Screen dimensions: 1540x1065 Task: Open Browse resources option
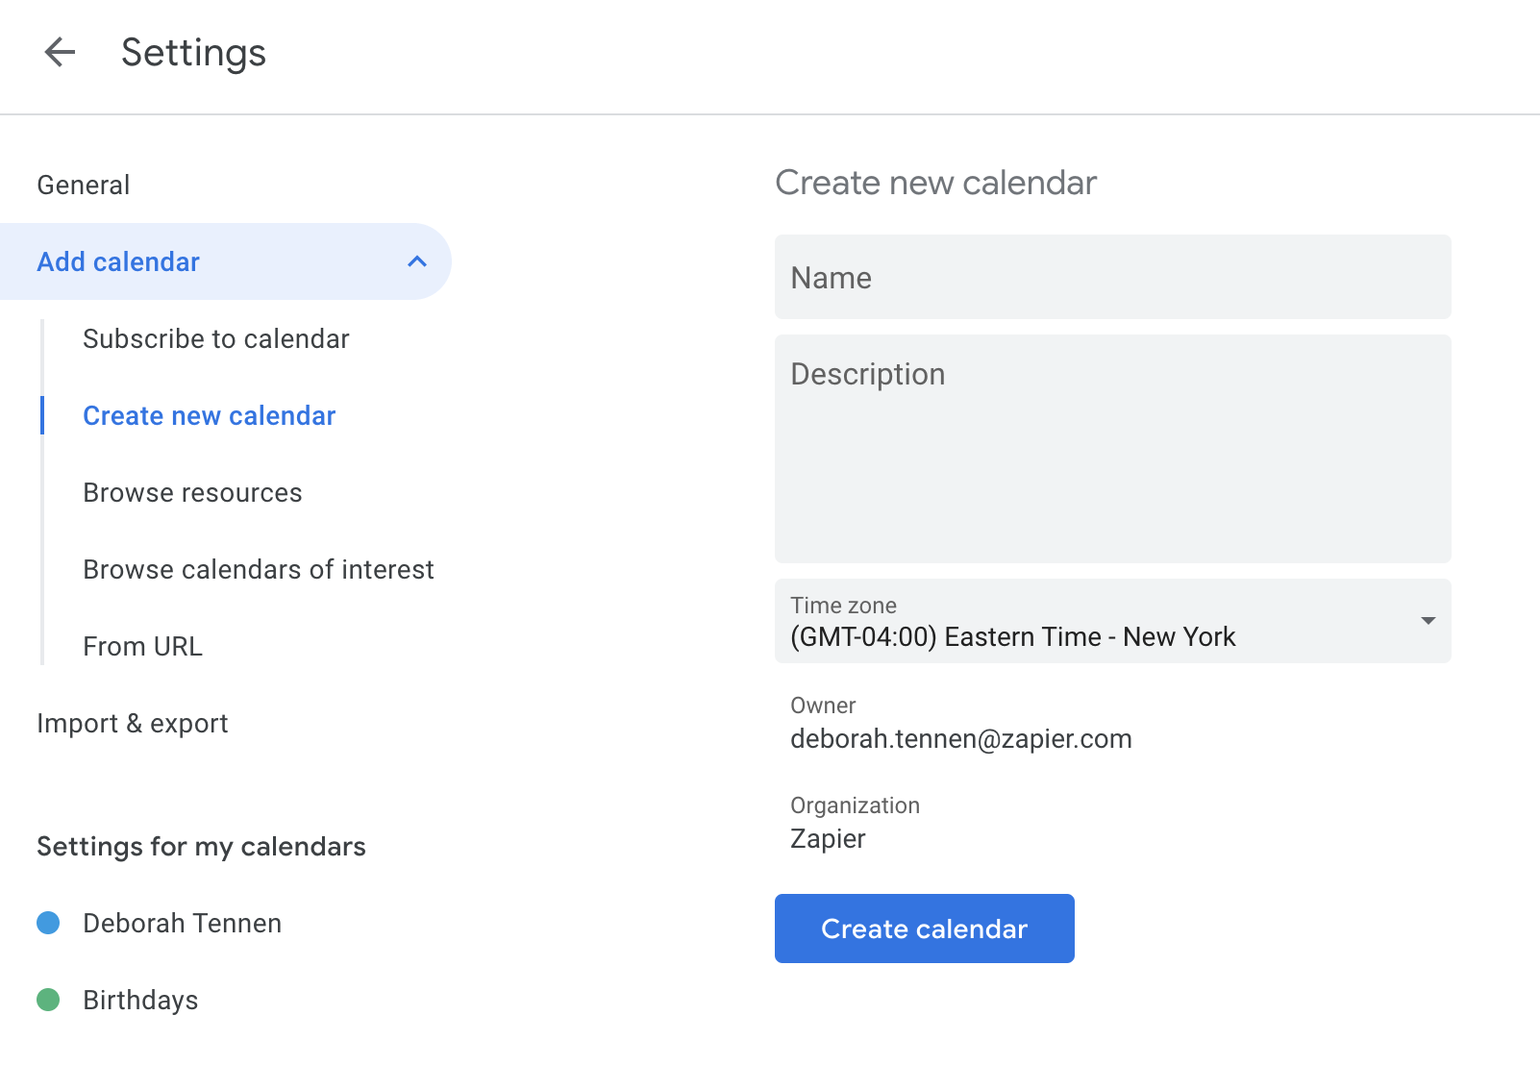(x=192, y=492)
